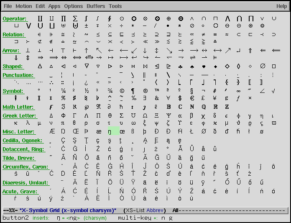Choose the Euro € currency symbol
Image resolution: width=291 pixels, height=223 pixels.
pos(192,98)
